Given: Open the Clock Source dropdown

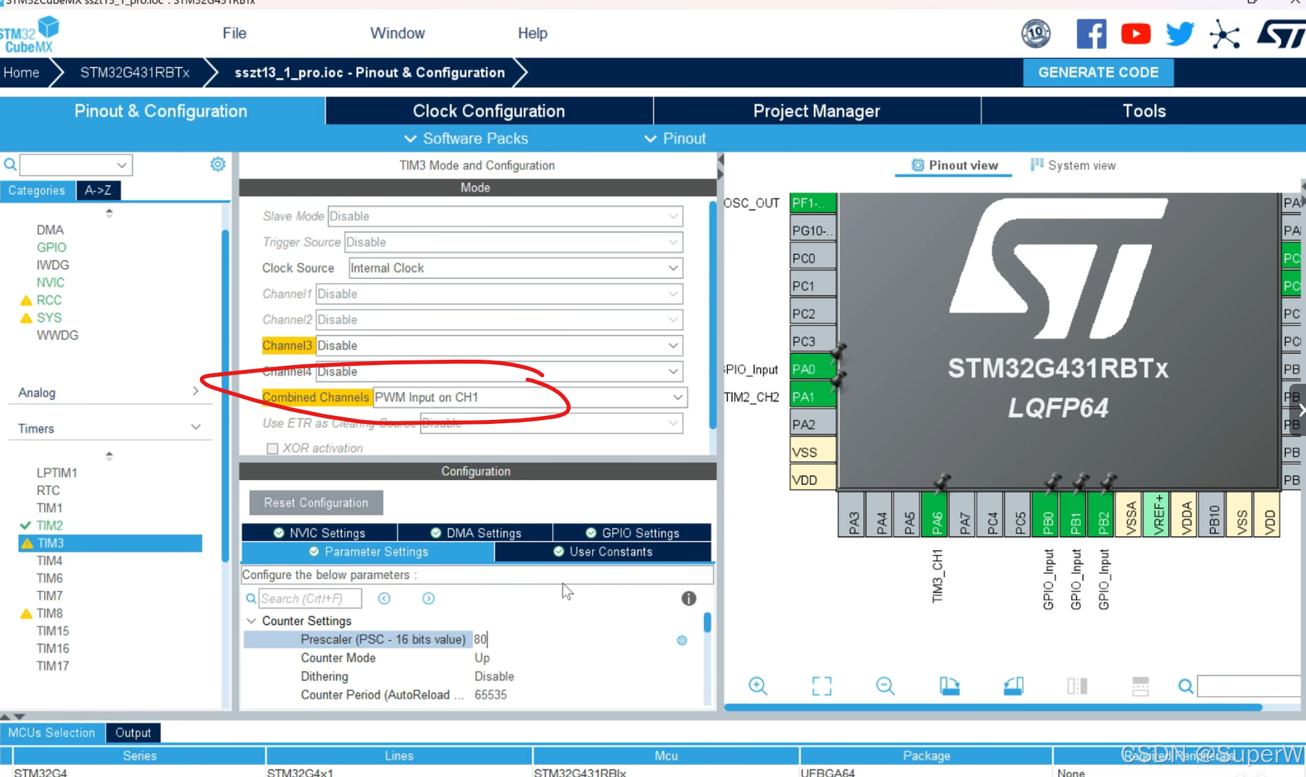Looking at the screenshot, I should 672,268.
